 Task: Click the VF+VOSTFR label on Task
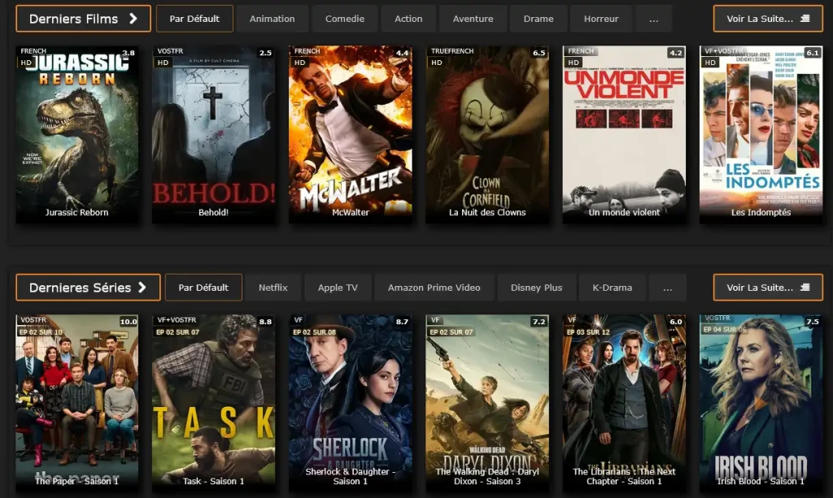tap(177, 320)
